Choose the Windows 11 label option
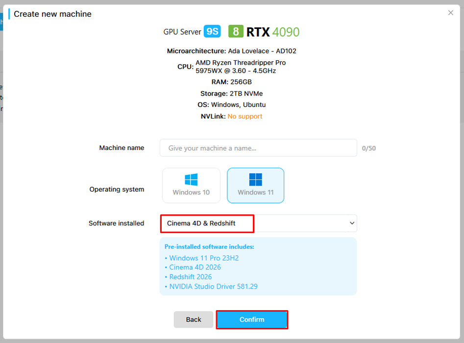Image resolution: width=464 pixels, height=343 pixels. 255,193
